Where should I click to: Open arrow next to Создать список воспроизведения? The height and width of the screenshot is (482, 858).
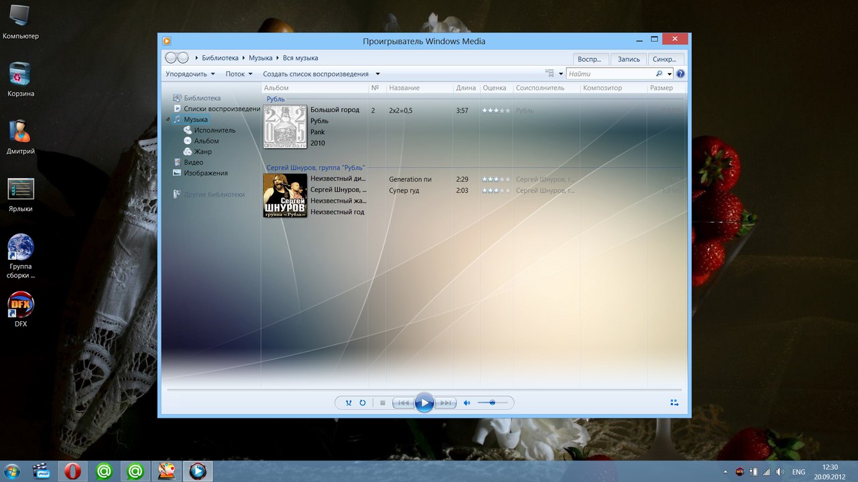tap(378, 74)
